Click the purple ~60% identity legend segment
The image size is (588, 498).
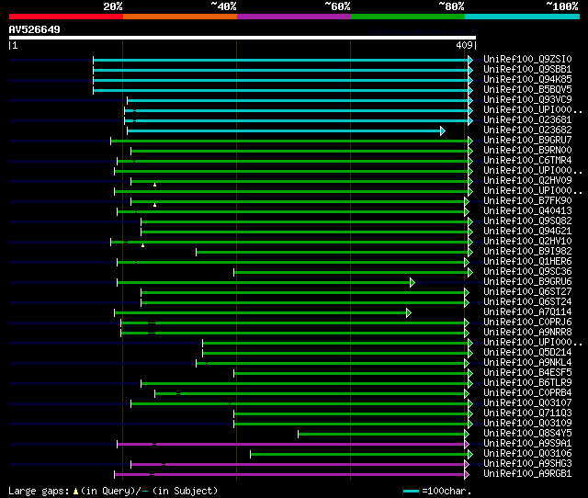click(294, 17)
